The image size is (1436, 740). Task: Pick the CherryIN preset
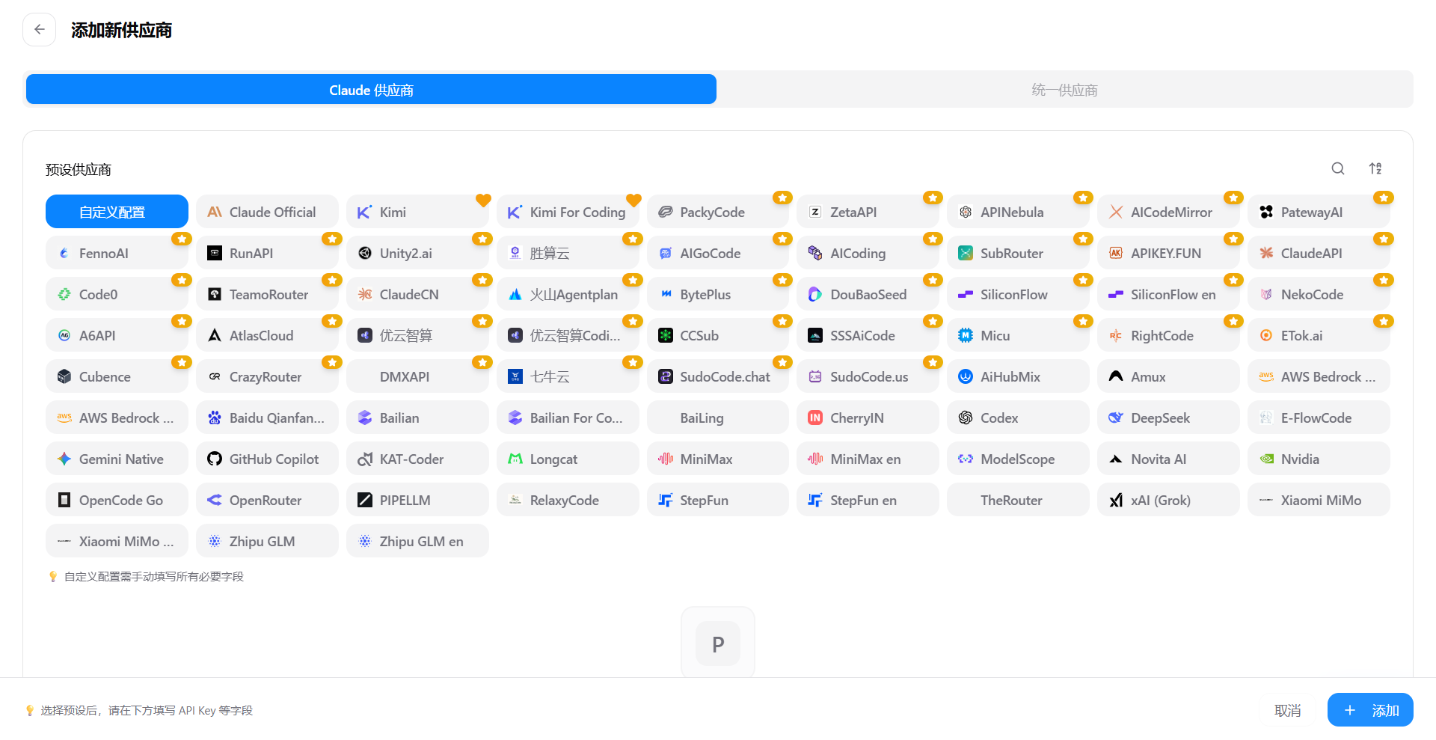(x=868, y=418)
